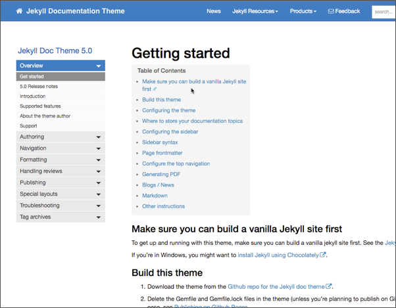396x308 pixels.
Task: Jump to Sidebar syntax link
Action: point(160,142)
